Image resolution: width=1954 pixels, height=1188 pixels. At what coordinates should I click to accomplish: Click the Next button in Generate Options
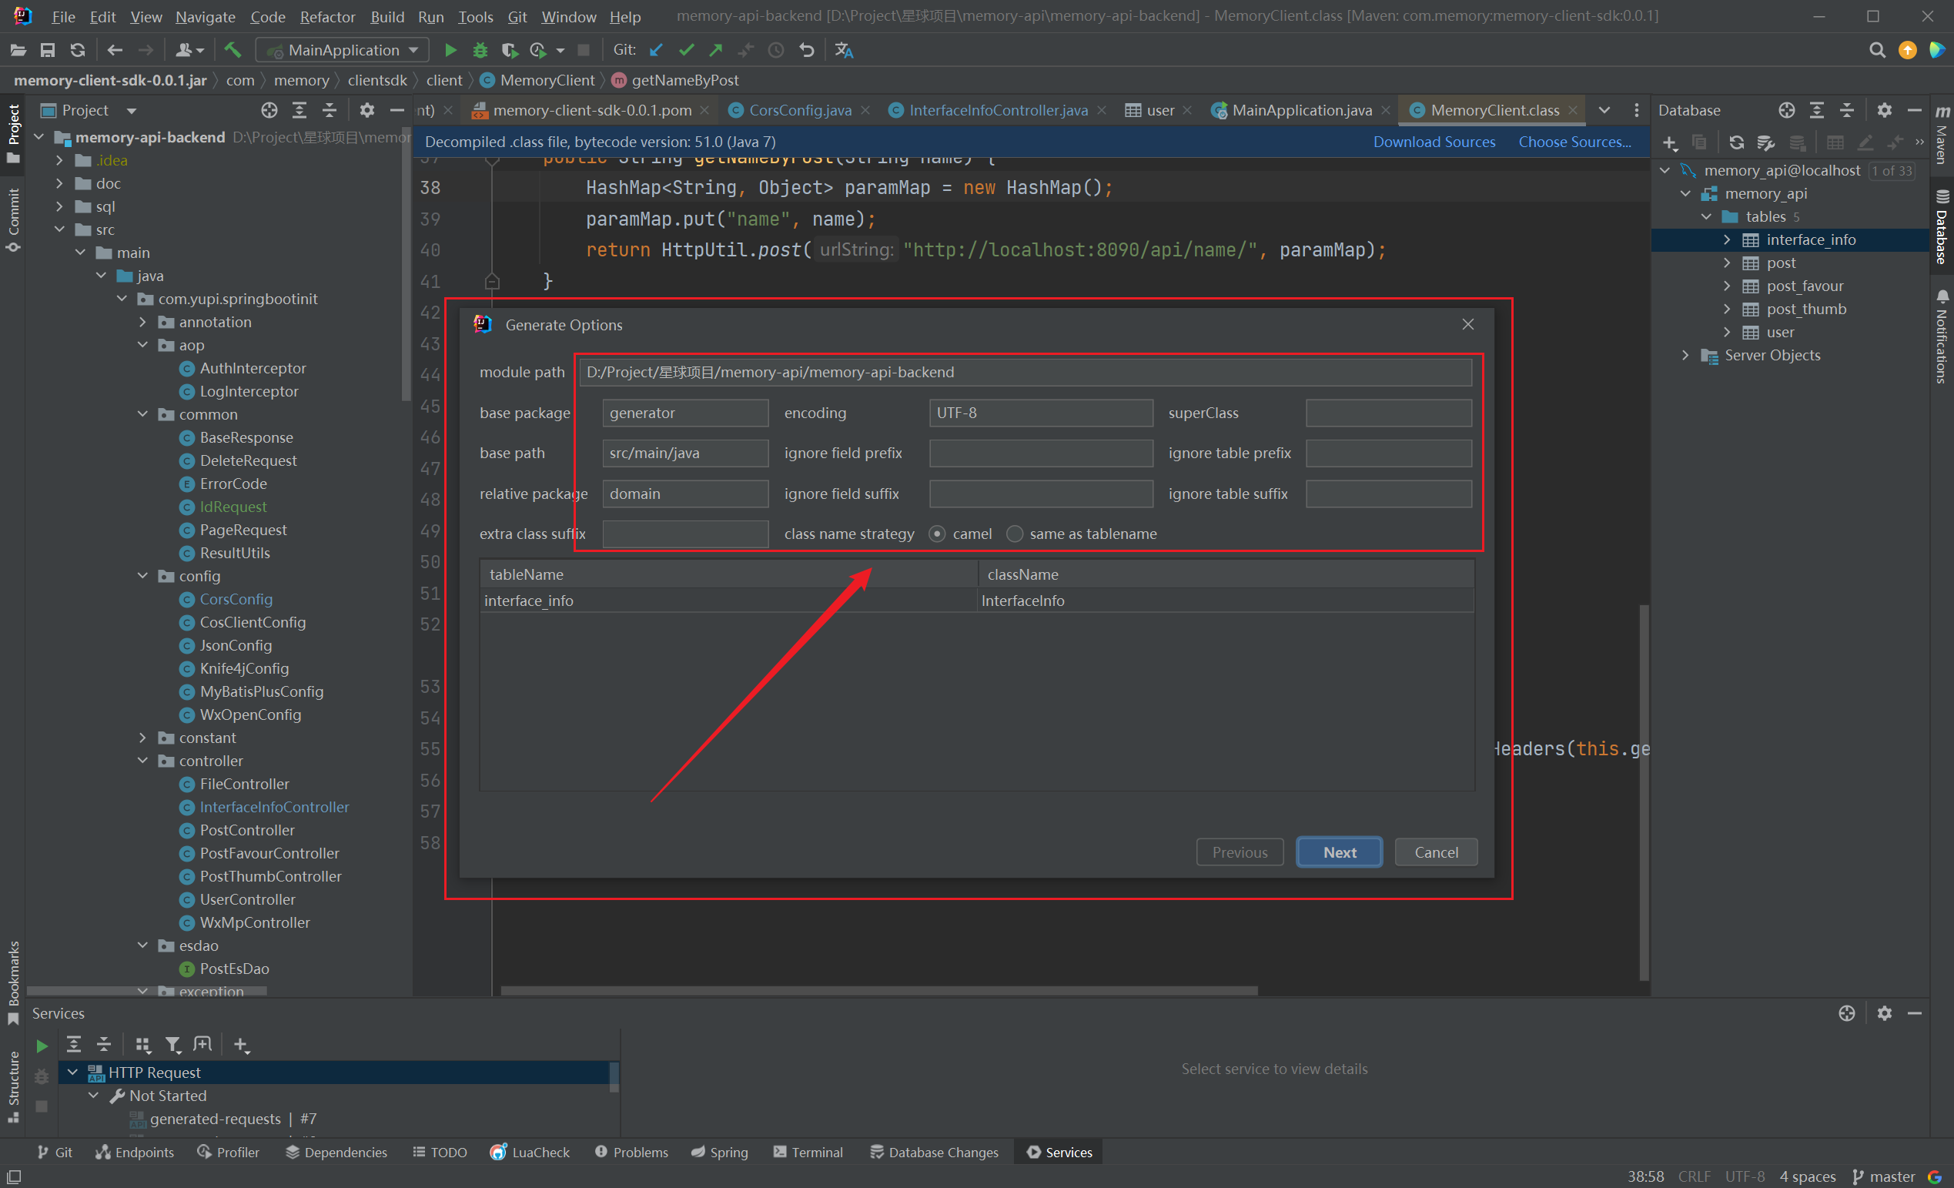[x=1337, y=852]
